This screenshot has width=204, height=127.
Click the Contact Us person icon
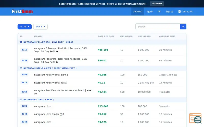(x=180, y=11)
